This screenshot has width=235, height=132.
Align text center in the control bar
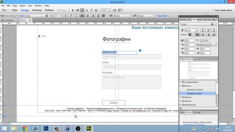88,16
